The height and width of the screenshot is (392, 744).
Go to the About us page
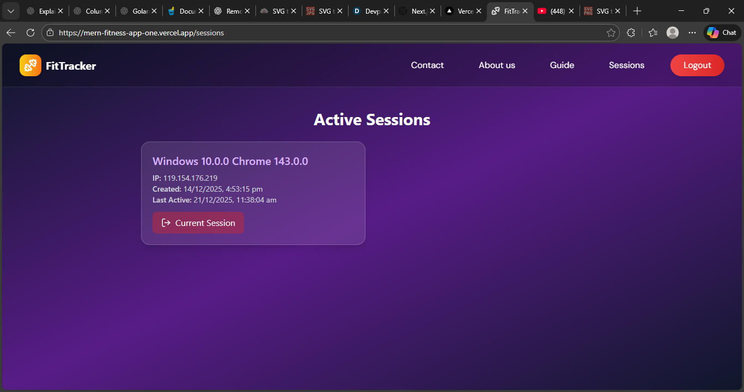497,65
